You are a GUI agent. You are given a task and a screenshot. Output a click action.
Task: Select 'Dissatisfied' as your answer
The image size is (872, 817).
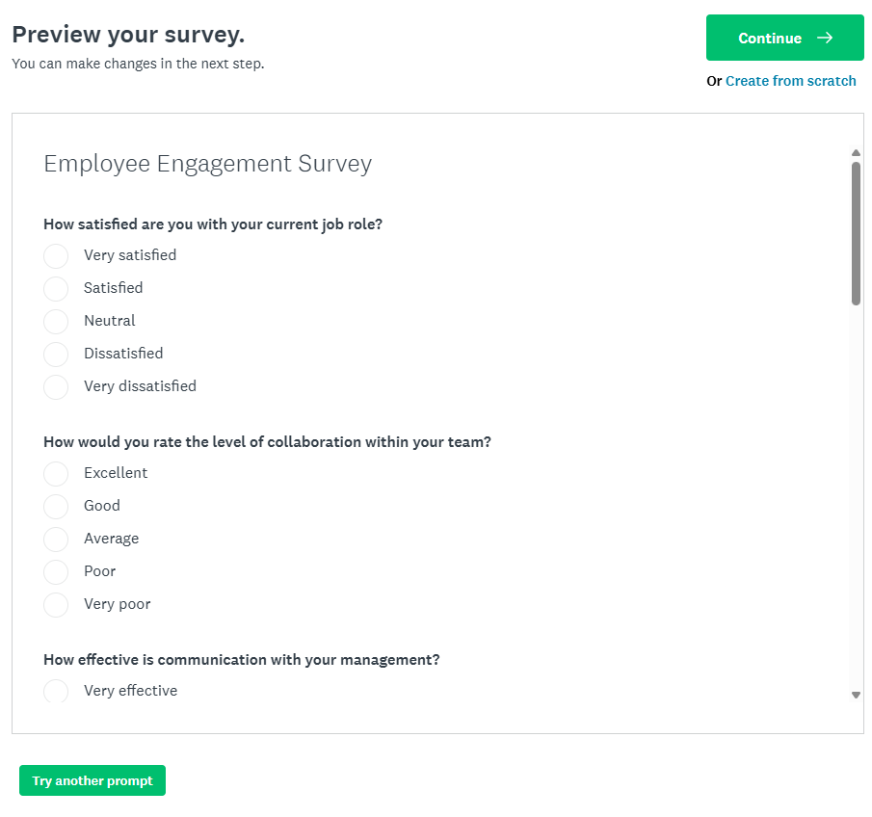(x=56, y=354)
